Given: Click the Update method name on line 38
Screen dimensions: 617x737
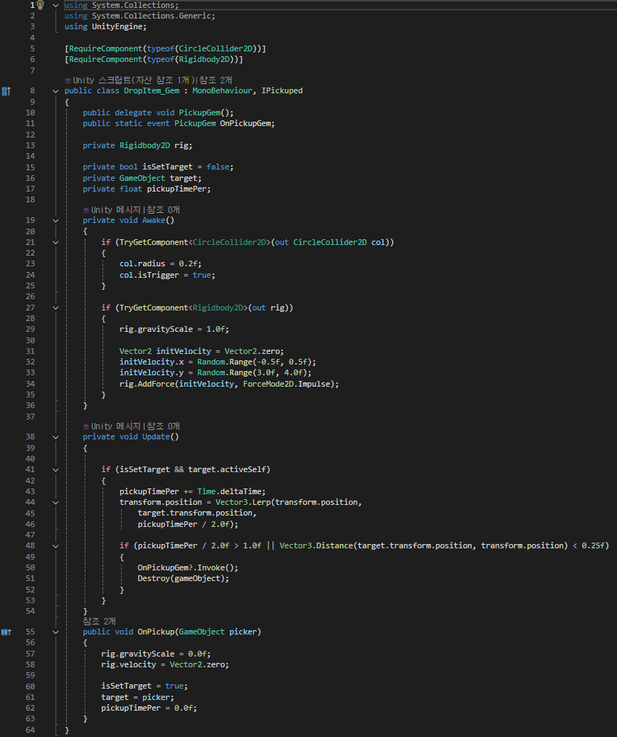Looking at the screenshot, I should coord(156,437).
